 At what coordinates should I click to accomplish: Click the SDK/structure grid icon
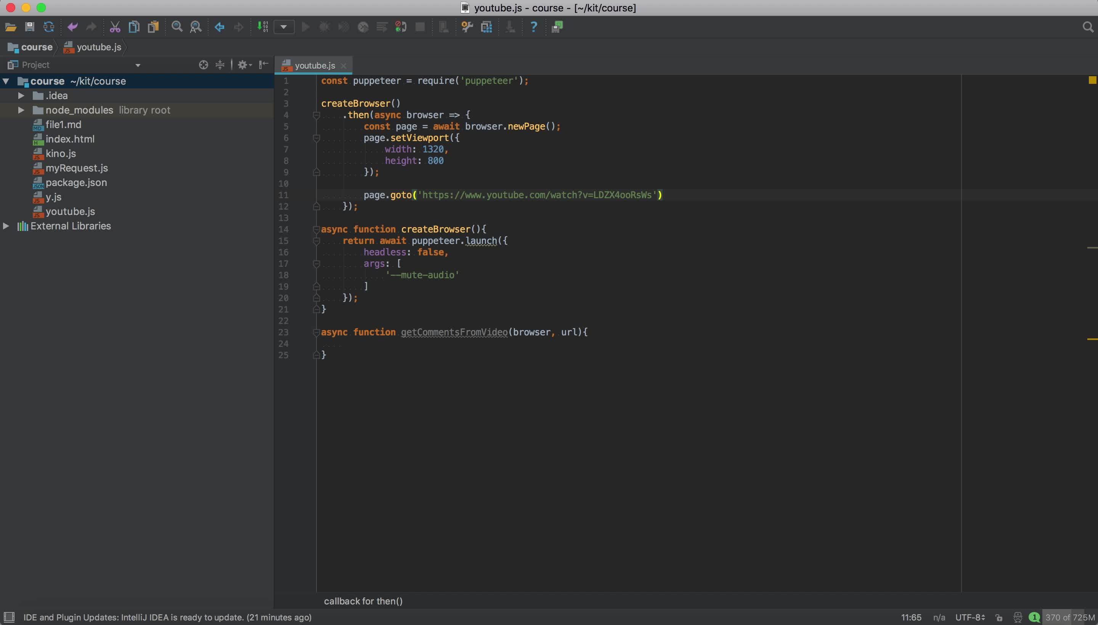click(486, 27)
